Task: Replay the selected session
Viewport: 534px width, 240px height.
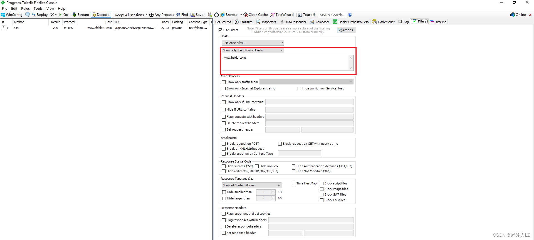Action: tap(39, 15)
